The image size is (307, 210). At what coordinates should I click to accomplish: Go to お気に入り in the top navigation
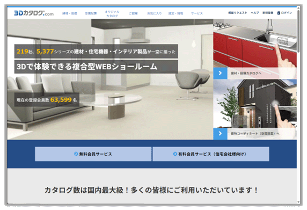(x=154, y=13)
